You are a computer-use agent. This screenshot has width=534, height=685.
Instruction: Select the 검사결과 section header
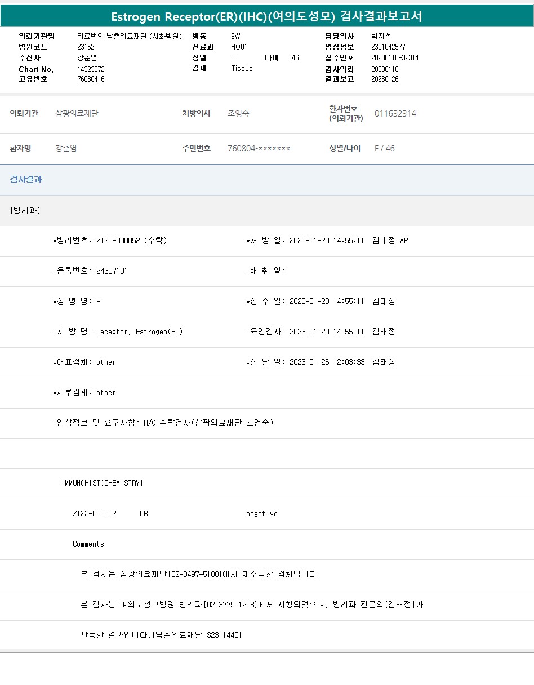click(26, 180)
